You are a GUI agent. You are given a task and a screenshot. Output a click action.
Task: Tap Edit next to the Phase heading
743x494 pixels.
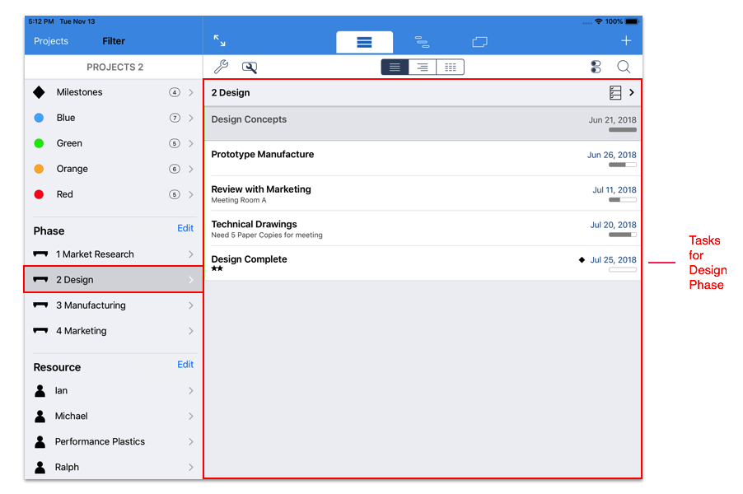pyautogui.click(x=185, y=229)
